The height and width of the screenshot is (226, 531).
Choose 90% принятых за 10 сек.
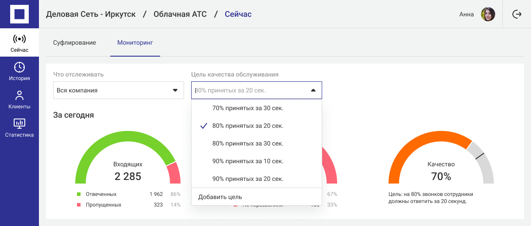[247, 161]
